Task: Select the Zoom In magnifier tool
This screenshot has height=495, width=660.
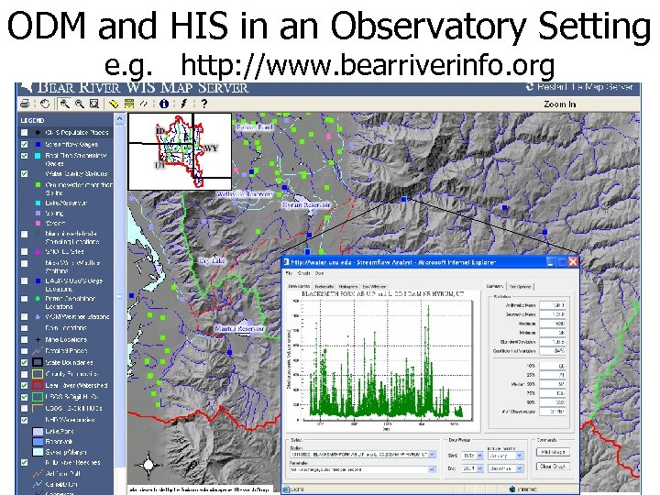Action: coord(64,104)
